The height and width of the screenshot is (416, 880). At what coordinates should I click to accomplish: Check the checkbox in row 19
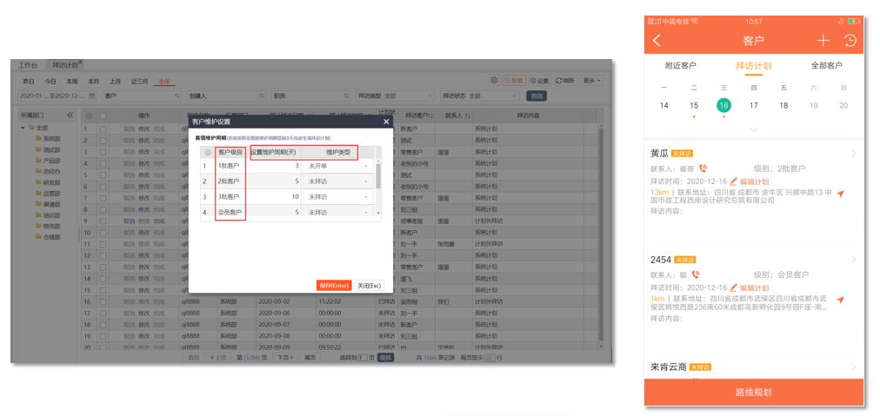click(103, 336)
